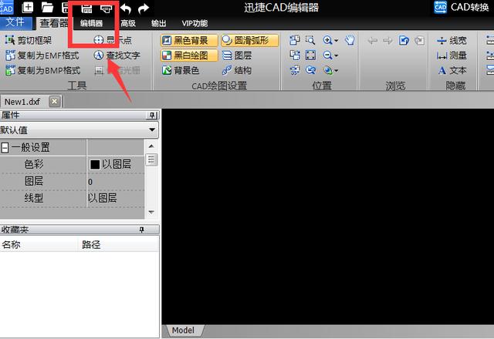This screenshot has width=494, height=339.
Task: Click the Save as PDF icon
Action: 86,8
